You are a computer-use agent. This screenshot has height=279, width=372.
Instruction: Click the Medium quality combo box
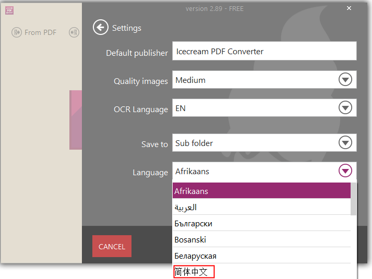265,79
